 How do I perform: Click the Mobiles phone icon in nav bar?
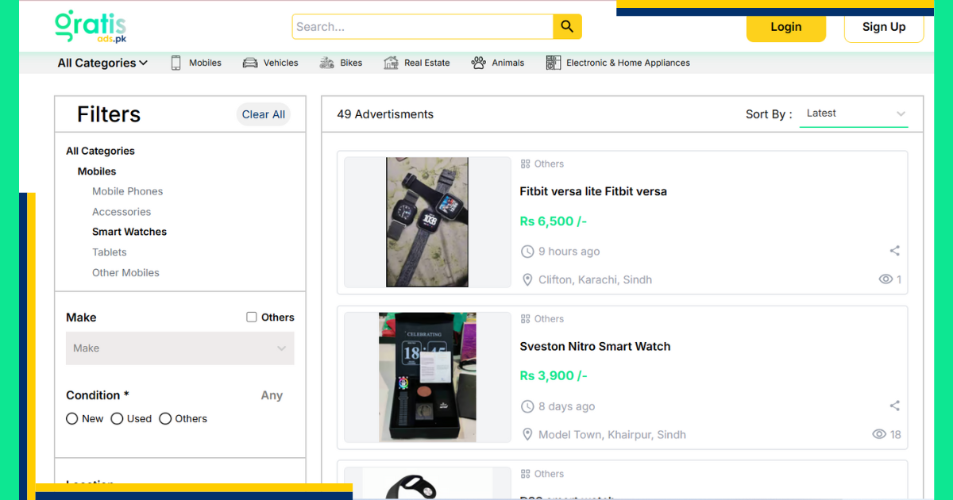pos(176,63)
